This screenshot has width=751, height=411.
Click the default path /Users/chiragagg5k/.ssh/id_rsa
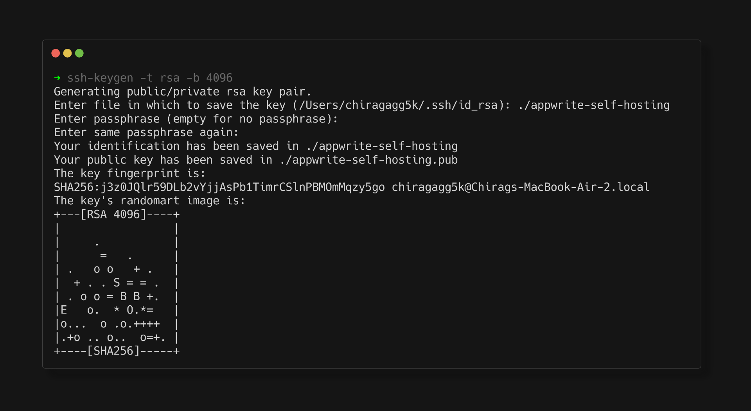click(398, 105)
